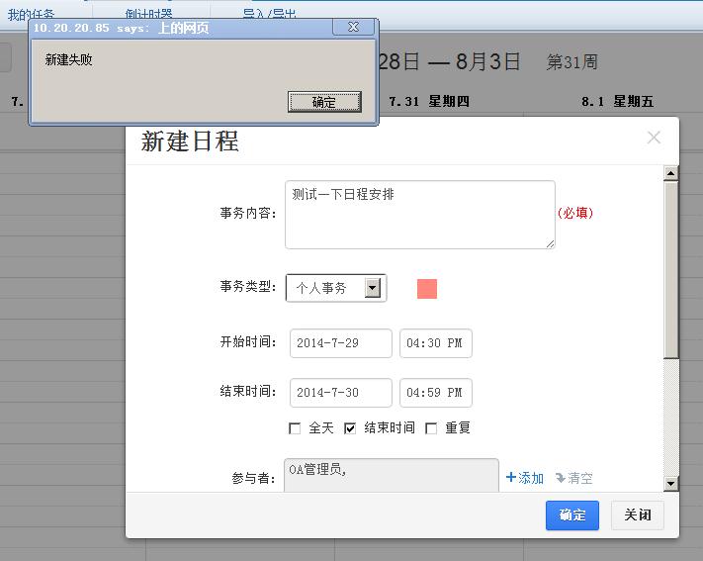The image size is (703, 561).
Task: Switch to the 倒计时器 tab
Action: click(148, 14)
